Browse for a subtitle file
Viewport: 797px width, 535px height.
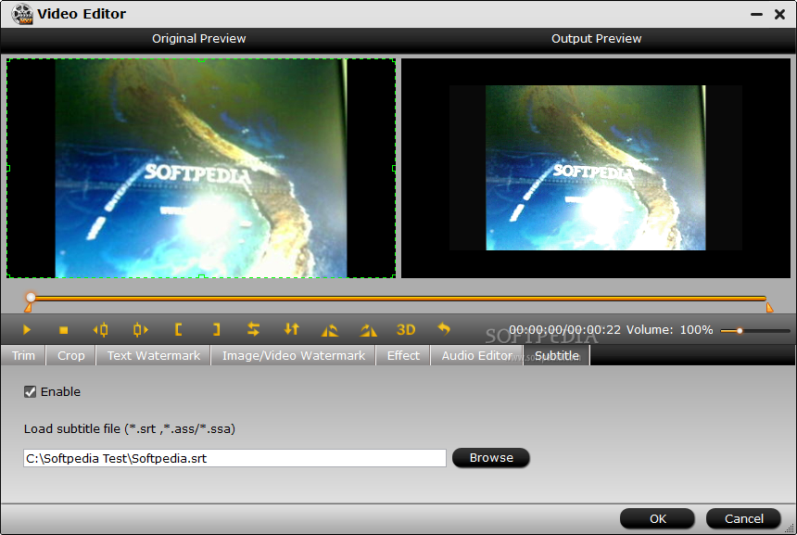pos(491,458)
